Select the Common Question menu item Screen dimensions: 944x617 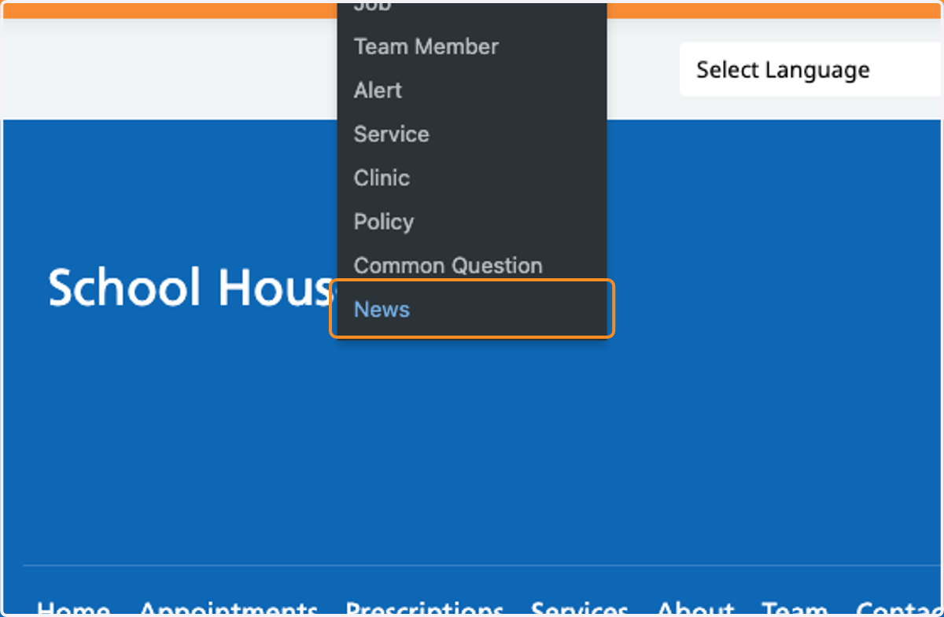pyautogui.click(x=472, y=266)
